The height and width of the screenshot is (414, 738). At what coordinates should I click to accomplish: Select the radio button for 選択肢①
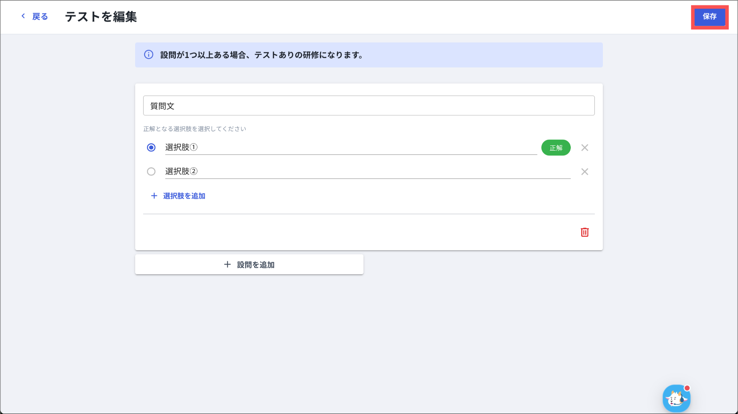pyautogui.click(x=151, y=147)
